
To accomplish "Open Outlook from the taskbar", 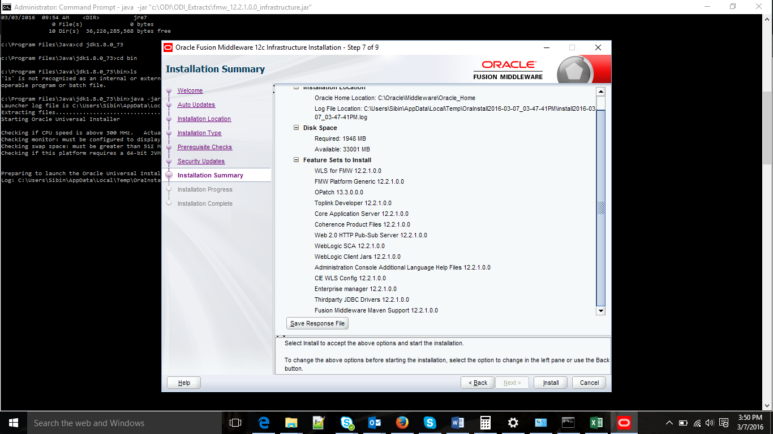I will point(375,422).
